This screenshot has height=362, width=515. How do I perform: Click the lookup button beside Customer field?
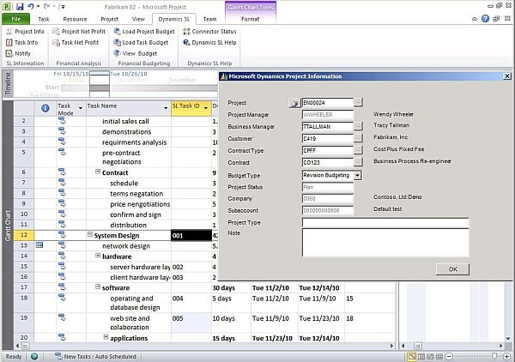357,138
